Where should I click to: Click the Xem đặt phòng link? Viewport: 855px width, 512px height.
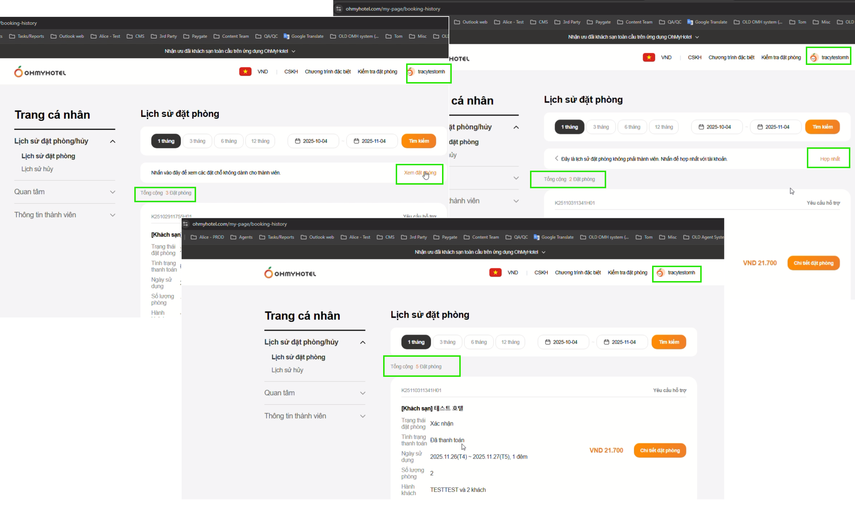point(419,173)
